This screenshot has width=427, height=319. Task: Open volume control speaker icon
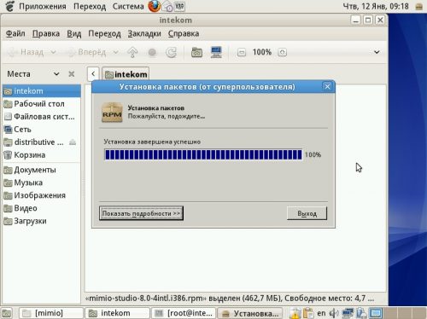334,313
